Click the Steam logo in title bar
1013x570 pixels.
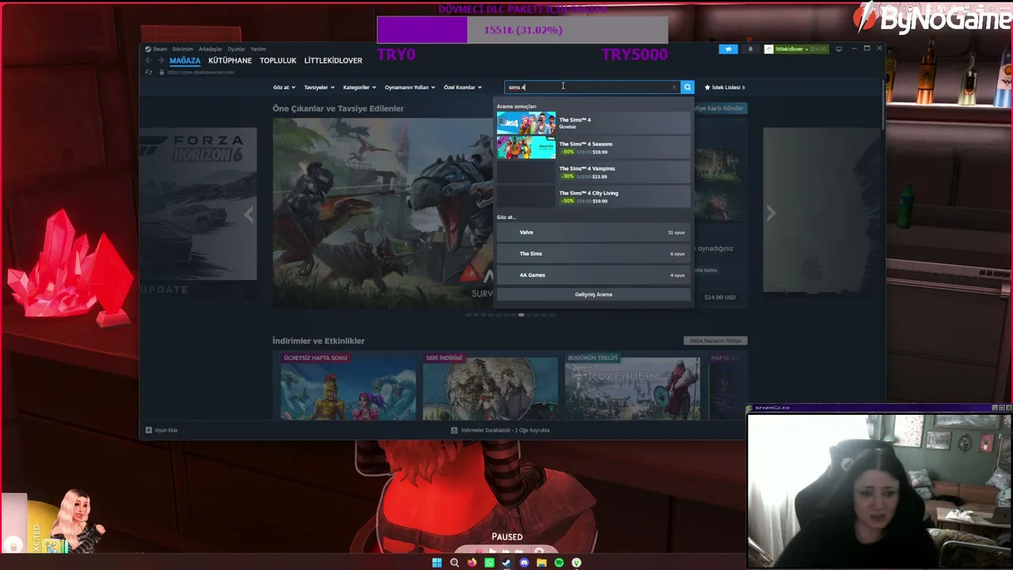click(x=148, y=49)
